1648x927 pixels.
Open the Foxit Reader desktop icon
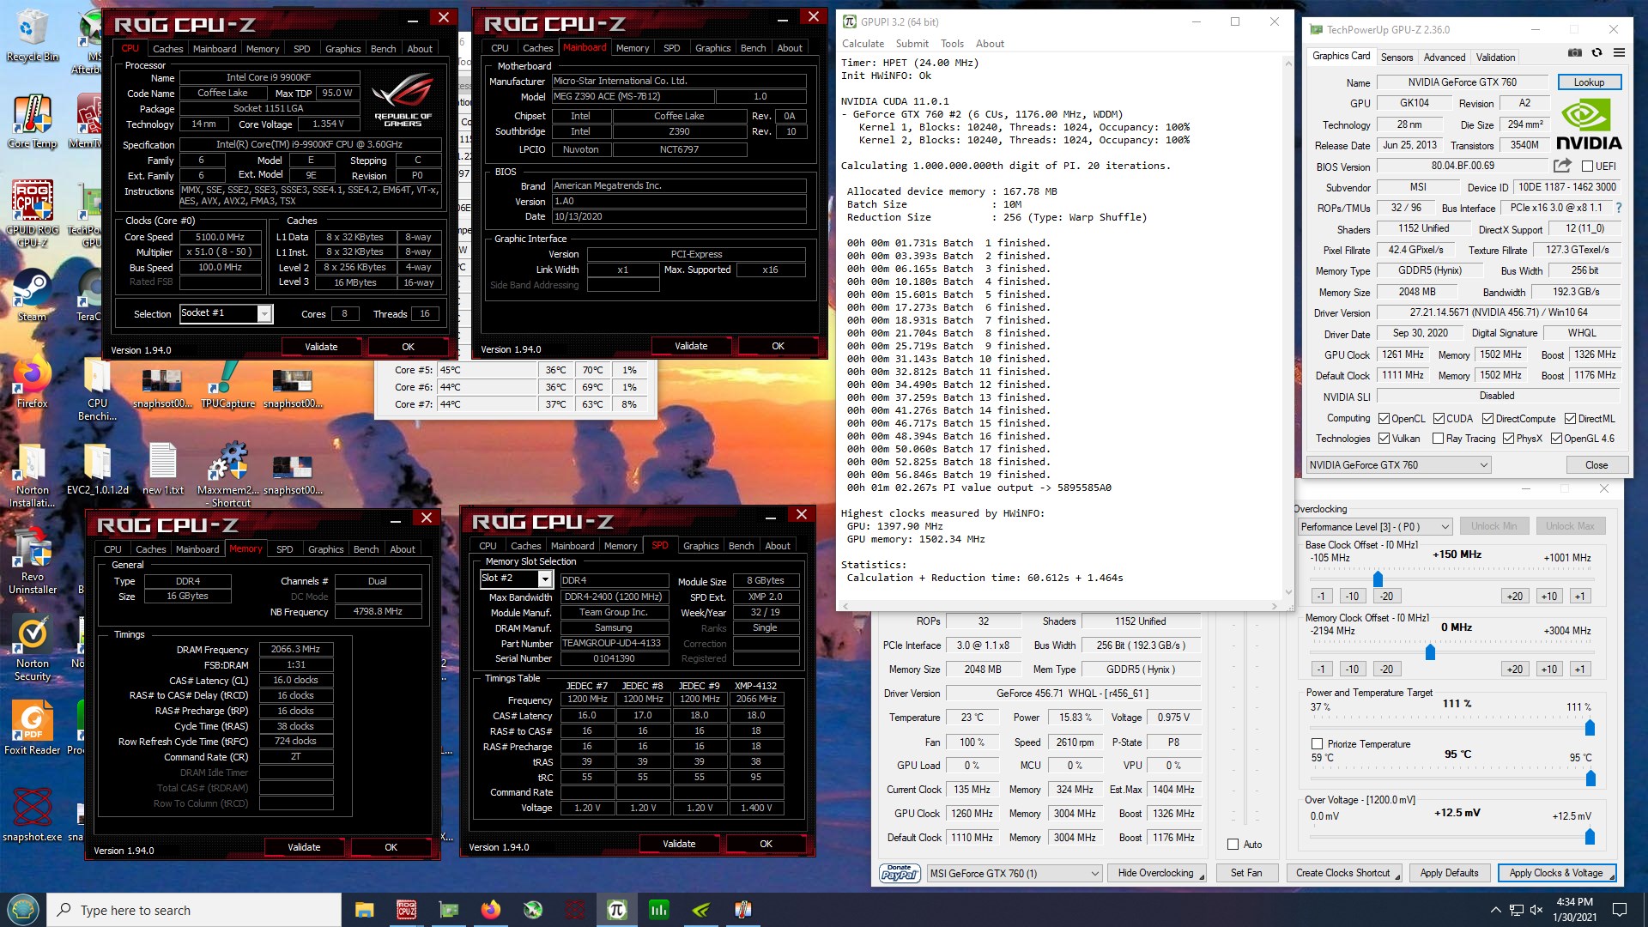click(33, 728)
